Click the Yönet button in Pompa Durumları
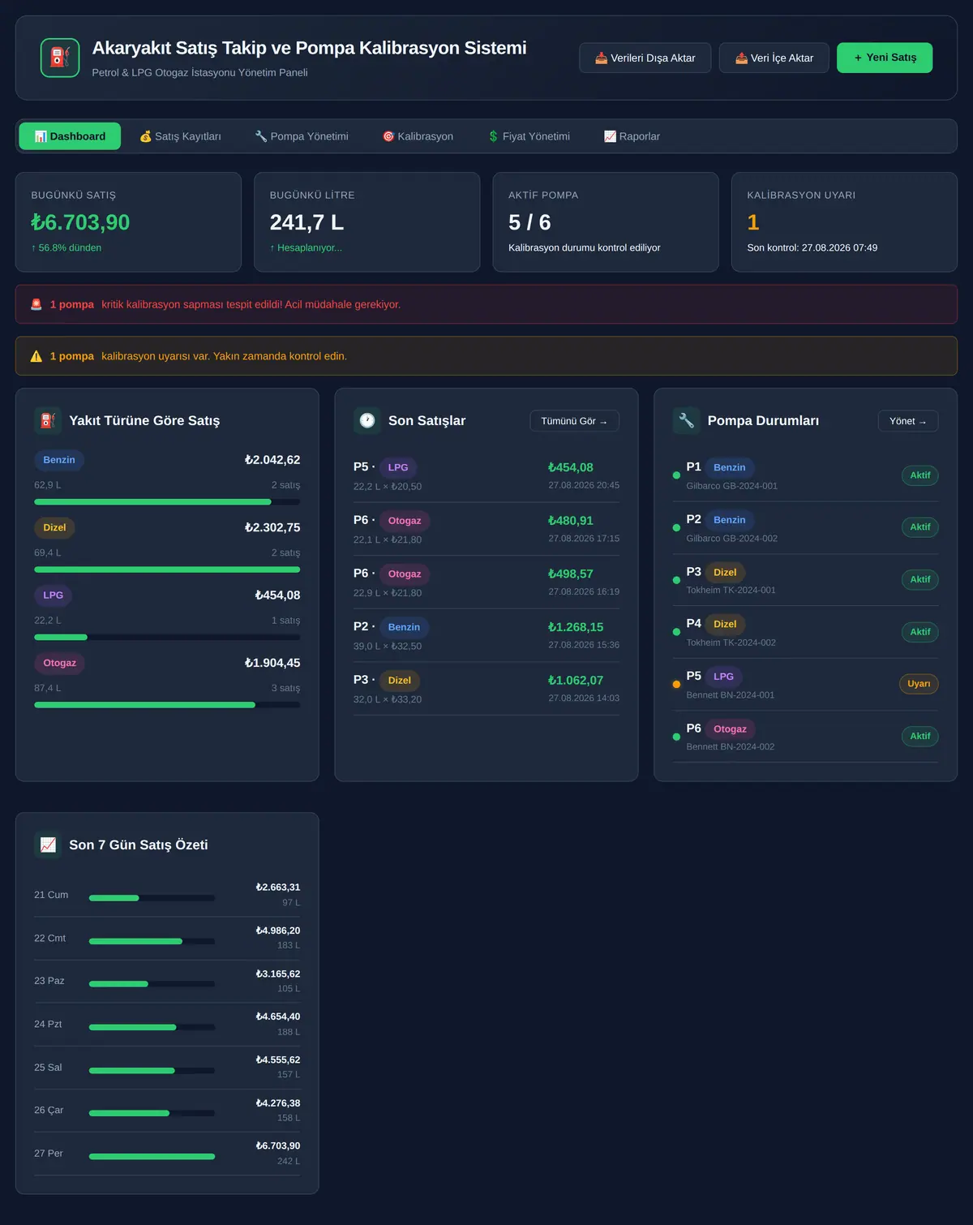 (x=908, y=421)
